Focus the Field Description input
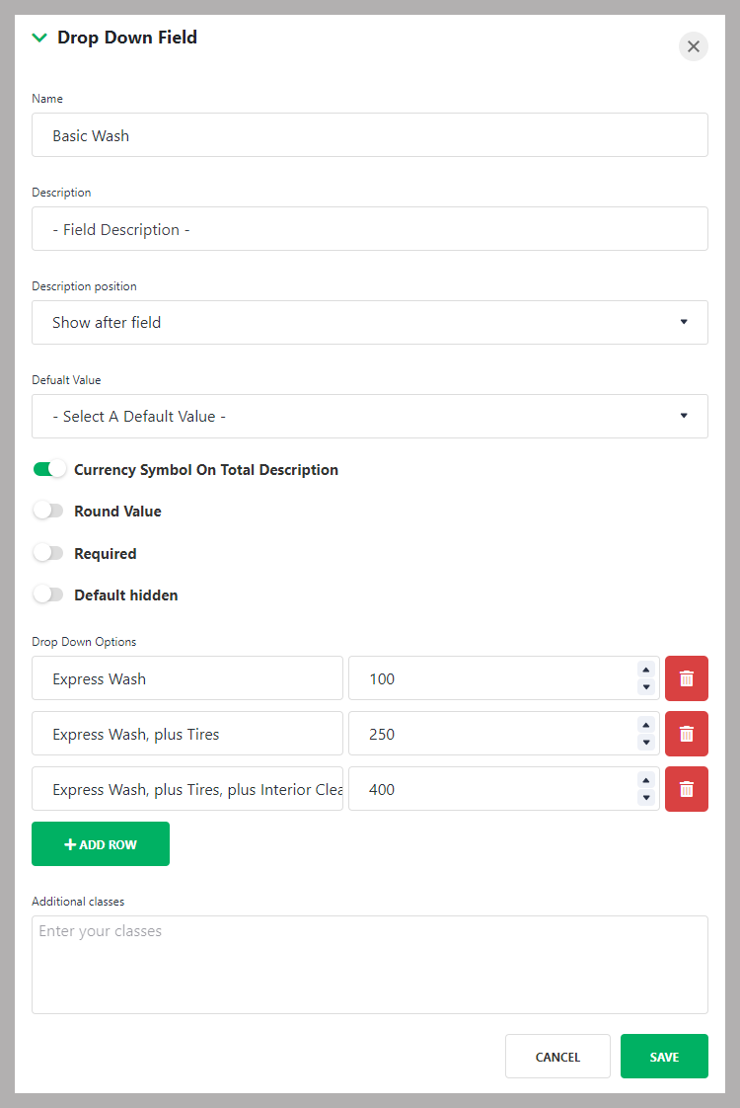This screenshot has height=1108, width=740. [369, 229]
